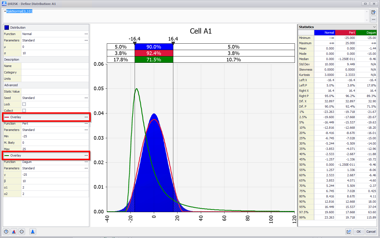Click the left delimiter triangle at -16.4
This screenshot has height=238, width=380.
pyautogui.click(x=135, y=43)
